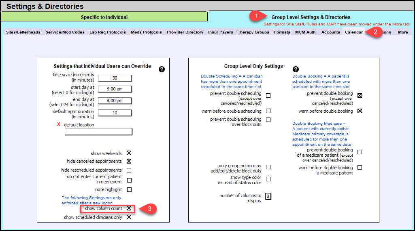Open the Sites/Letterheads tab
Viewport: 415px width, 231px height.
point(23,32)
